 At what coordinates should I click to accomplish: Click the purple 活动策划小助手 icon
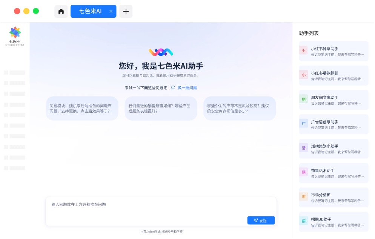click(x=304, y=148)
